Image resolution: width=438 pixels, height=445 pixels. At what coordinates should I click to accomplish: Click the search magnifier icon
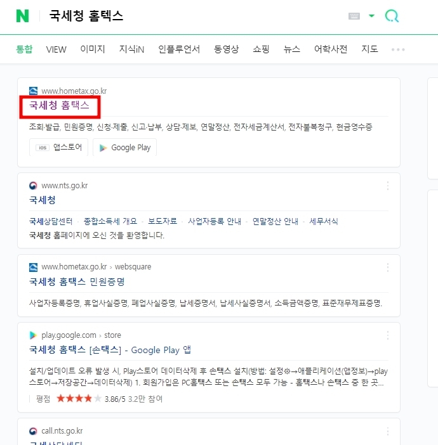tap(392, 16)
